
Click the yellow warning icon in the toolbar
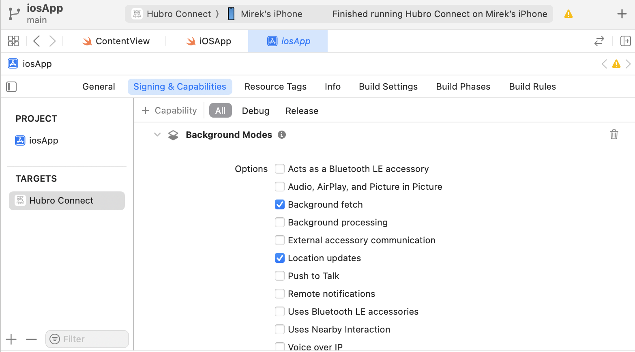point(568,14)
